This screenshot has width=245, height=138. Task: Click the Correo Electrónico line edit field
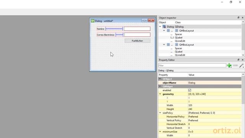137,35
